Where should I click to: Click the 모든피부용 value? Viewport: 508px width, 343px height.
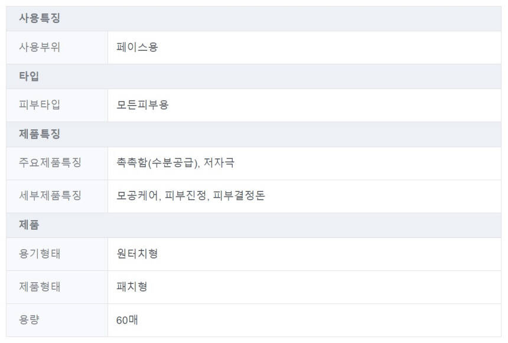point(142,105)
